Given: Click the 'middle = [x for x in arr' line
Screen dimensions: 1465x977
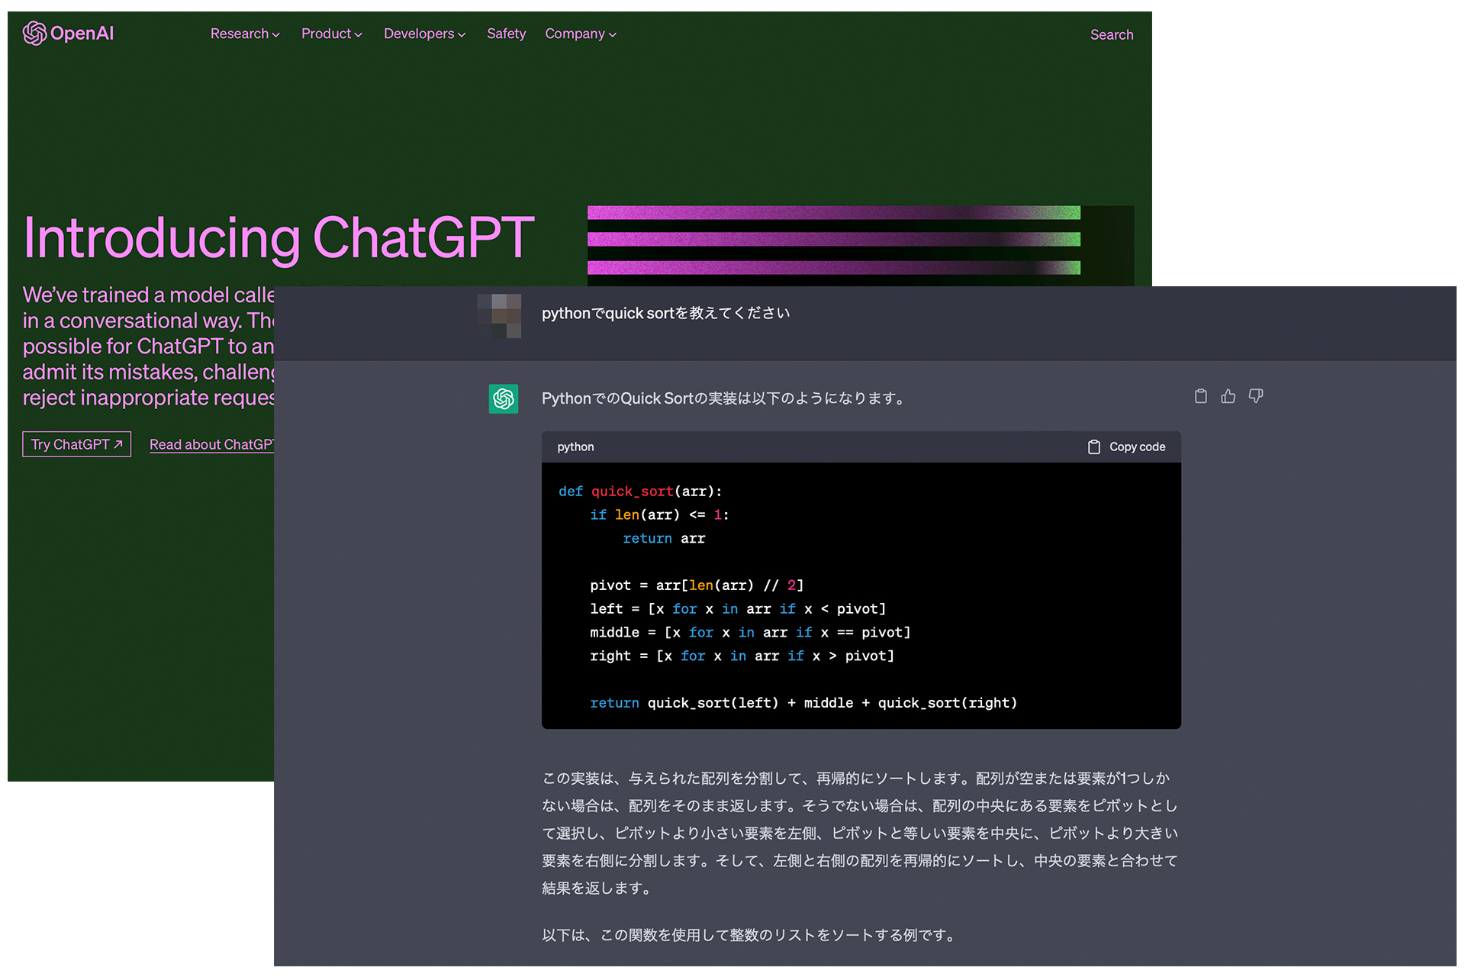Looking at the screenshot, I should pyautogui.click(x=750, y=633).
